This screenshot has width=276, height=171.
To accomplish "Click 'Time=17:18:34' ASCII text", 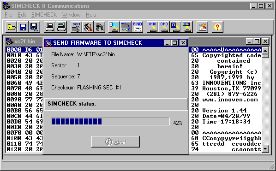I will click(x=226, y=121).
